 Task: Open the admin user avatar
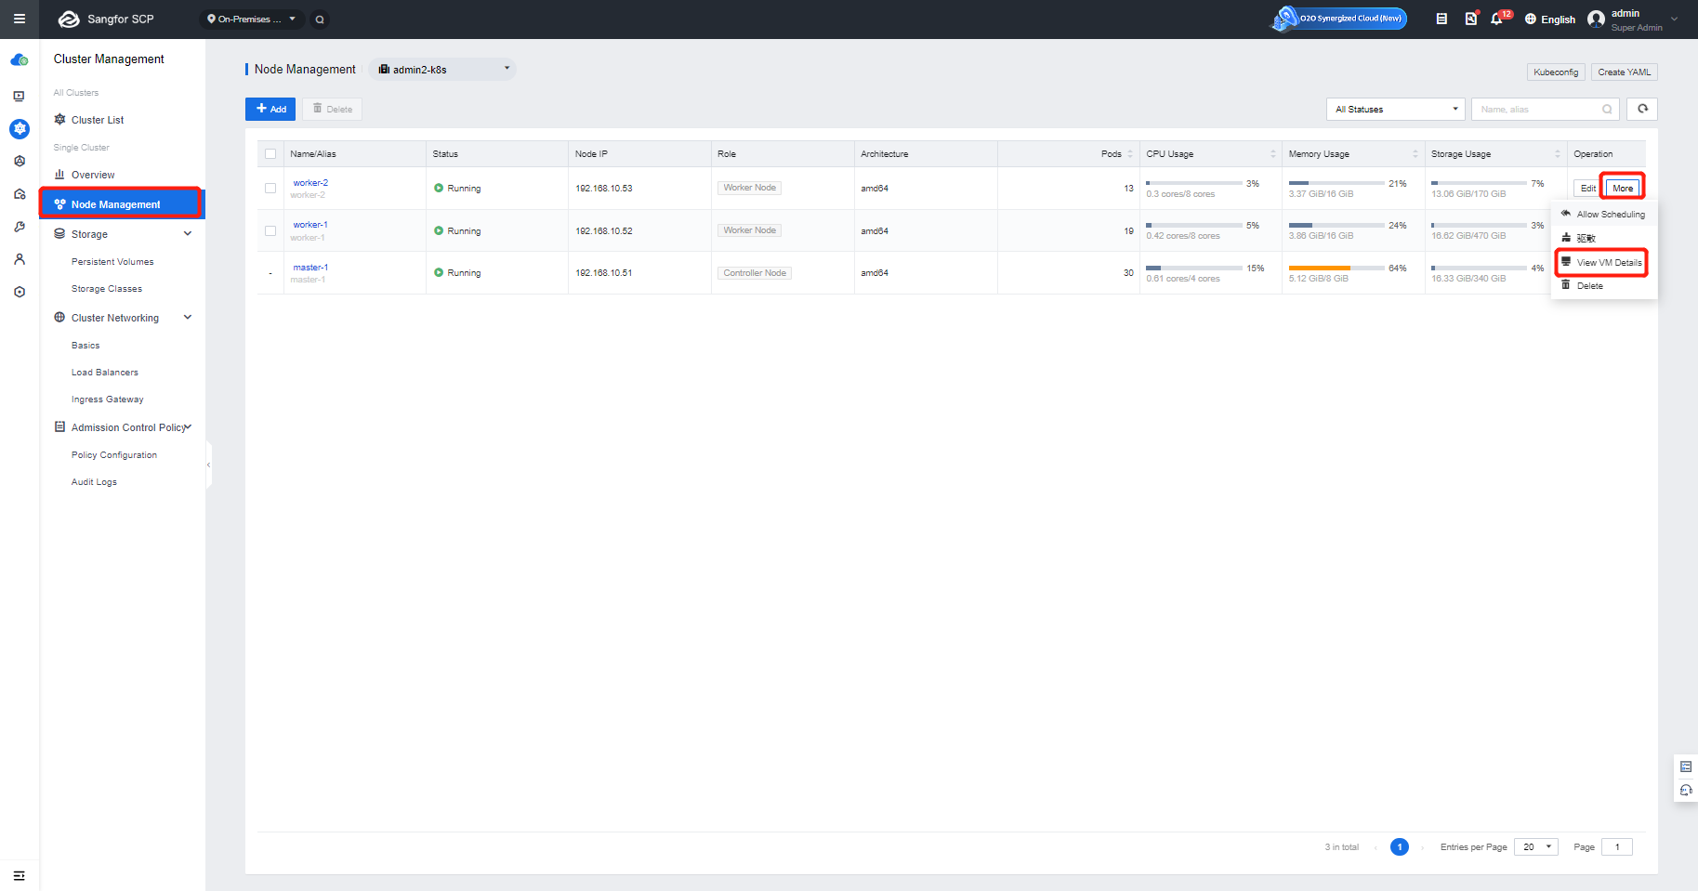(x=1597, y=20)
